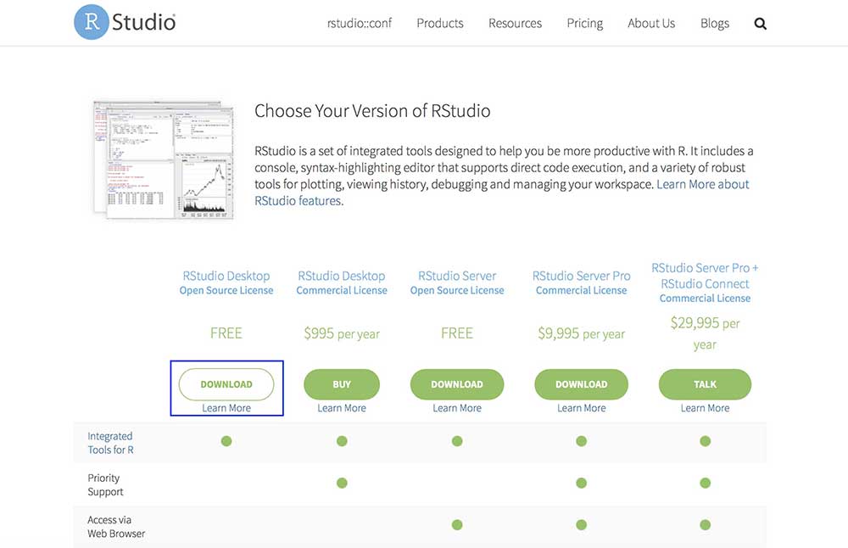Viewport: 848px width, 548px height.
Task: Click the RStudio Server Pro + RStudio Connect heading
Action: (x=705, y=283)
